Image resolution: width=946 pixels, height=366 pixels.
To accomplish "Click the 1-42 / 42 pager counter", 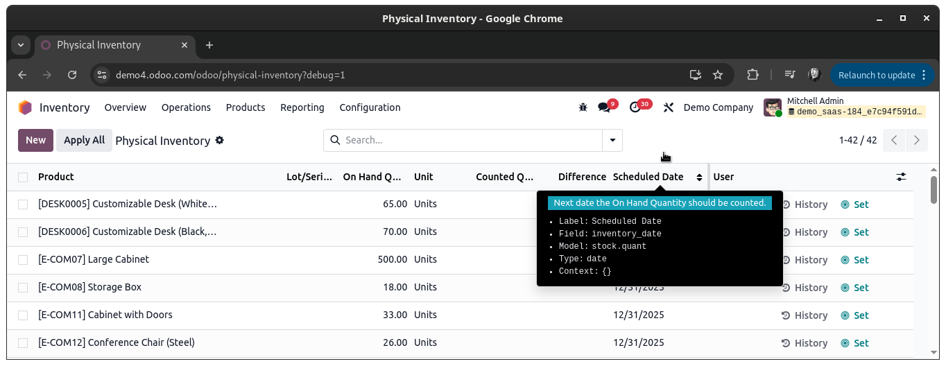I will click(858, 140).
